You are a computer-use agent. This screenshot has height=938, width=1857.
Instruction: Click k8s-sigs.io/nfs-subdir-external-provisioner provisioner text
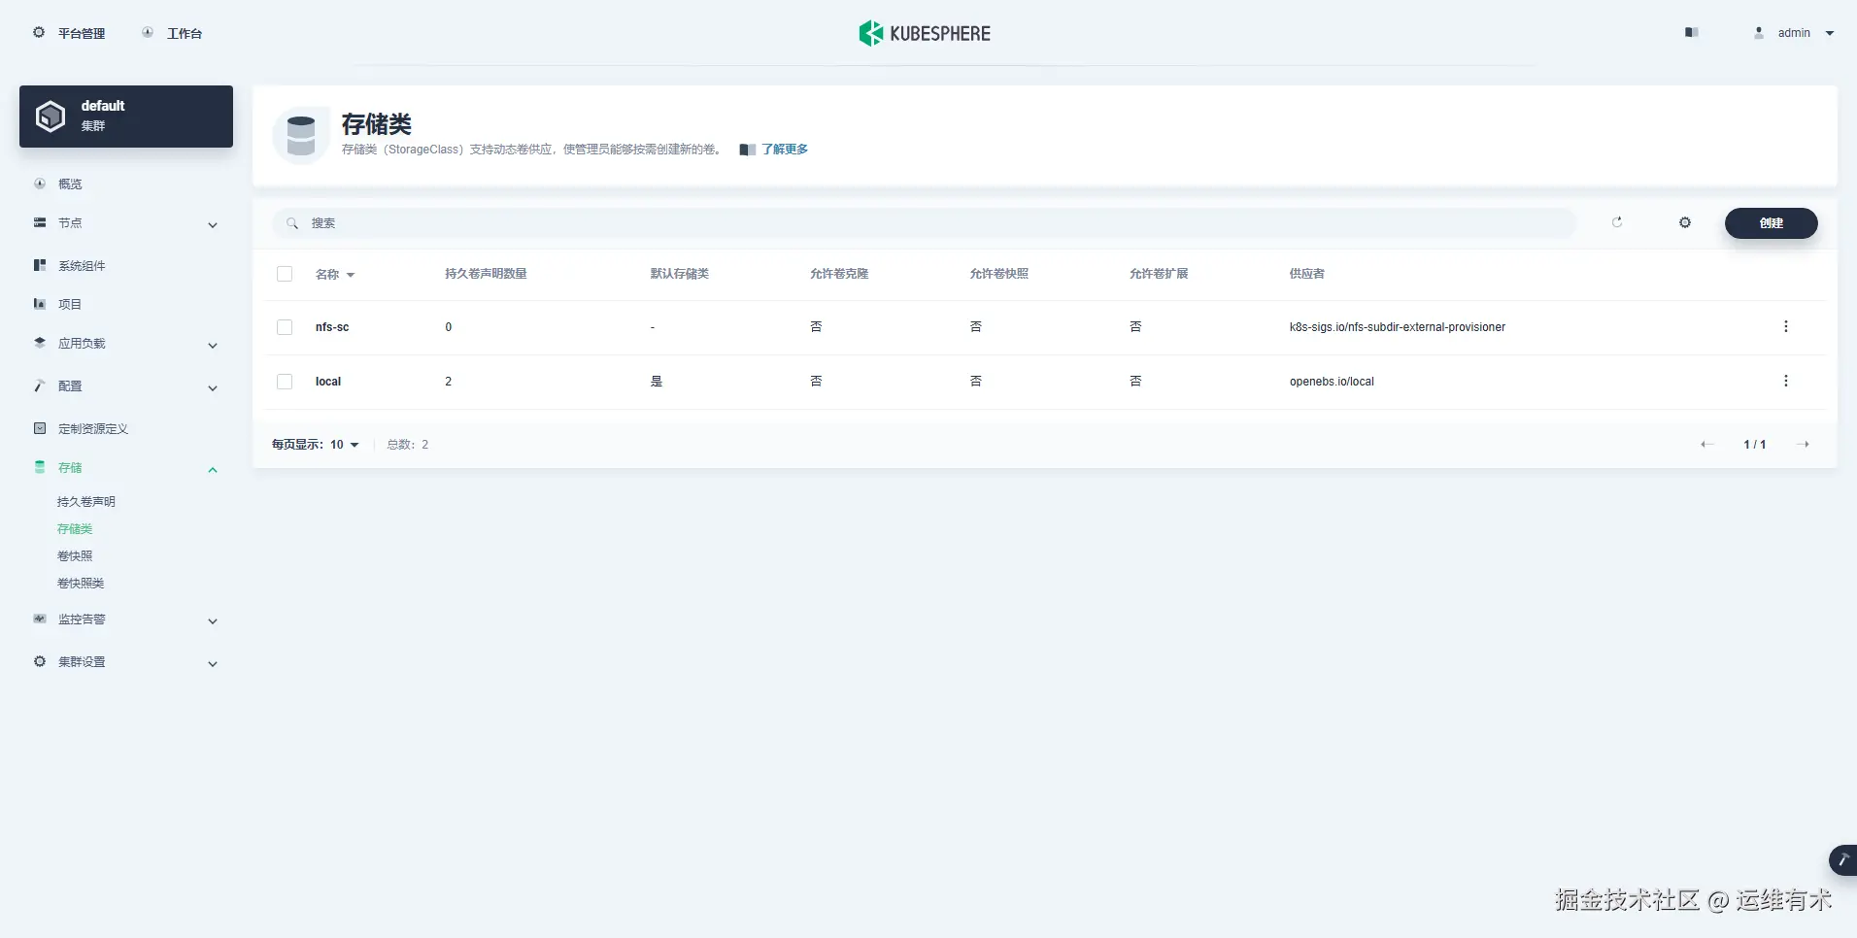click(1398, 327)
